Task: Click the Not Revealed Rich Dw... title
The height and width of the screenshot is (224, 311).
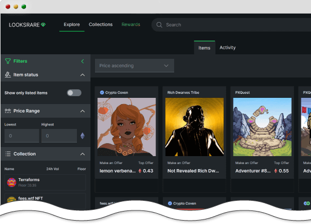Action: pyautogui.click(x=193, y=171)
